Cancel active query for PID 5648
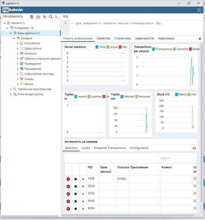 pyautogui.click(x=76, y=201)
